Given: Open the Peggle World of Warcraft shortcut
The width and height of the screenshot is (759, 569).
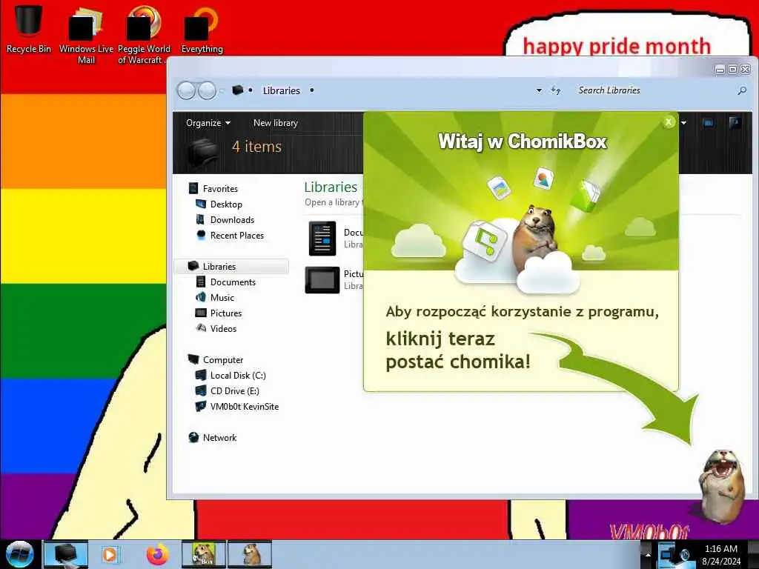Looking at the screenshot, I should tap(144, 34).
